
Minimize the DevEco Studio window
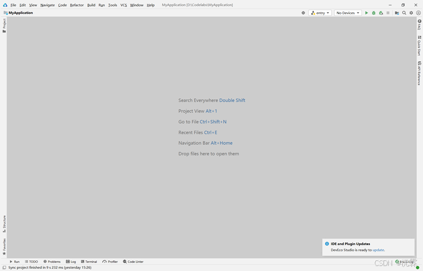(390, 5)
